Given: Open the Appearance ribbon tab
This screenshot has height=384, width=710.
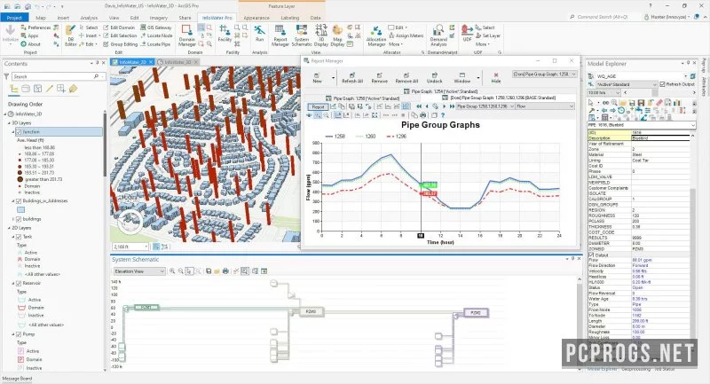Looking at the screenshot, I should point(256,18).
